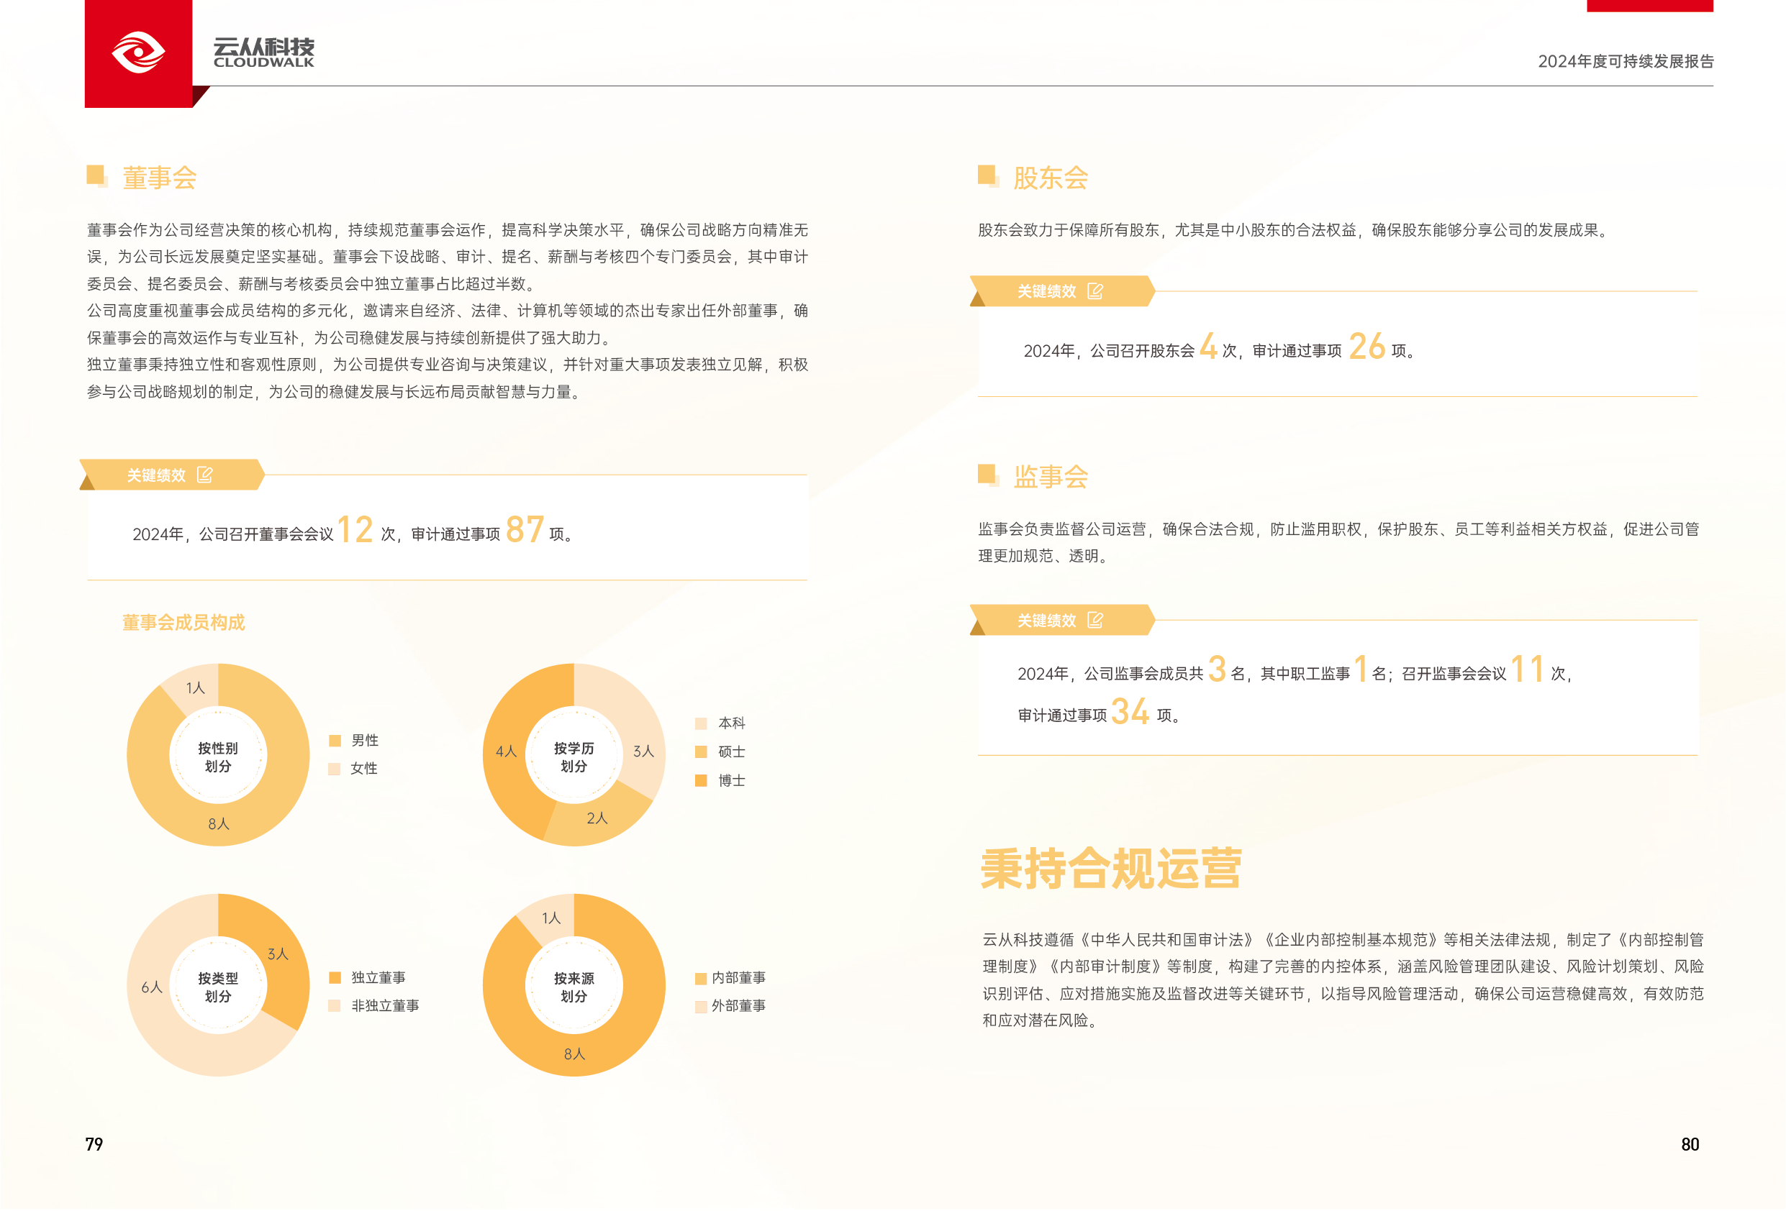Image resolution: width=1786 pixels, height=1211 pixels.
Task: Click the 秉持合规运营 section title
Action: [1111, 869]
